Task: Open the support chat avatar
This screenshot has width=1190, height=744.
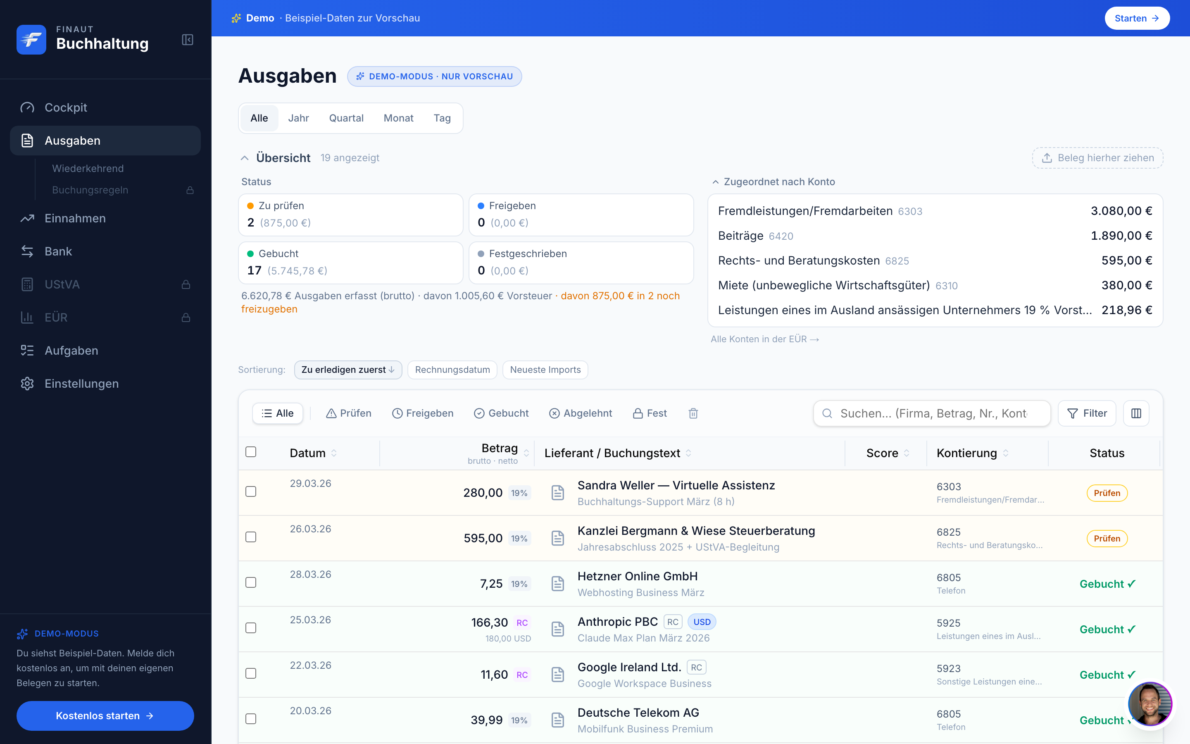Action: coord(1150,703)
